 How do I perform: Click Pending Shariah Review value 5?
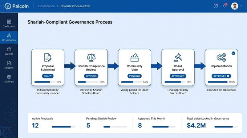coord(88,126)
